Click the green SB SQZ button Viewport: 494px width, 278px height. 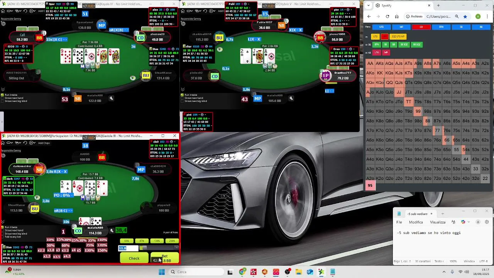pyautogui.click(x=404, y=45)
